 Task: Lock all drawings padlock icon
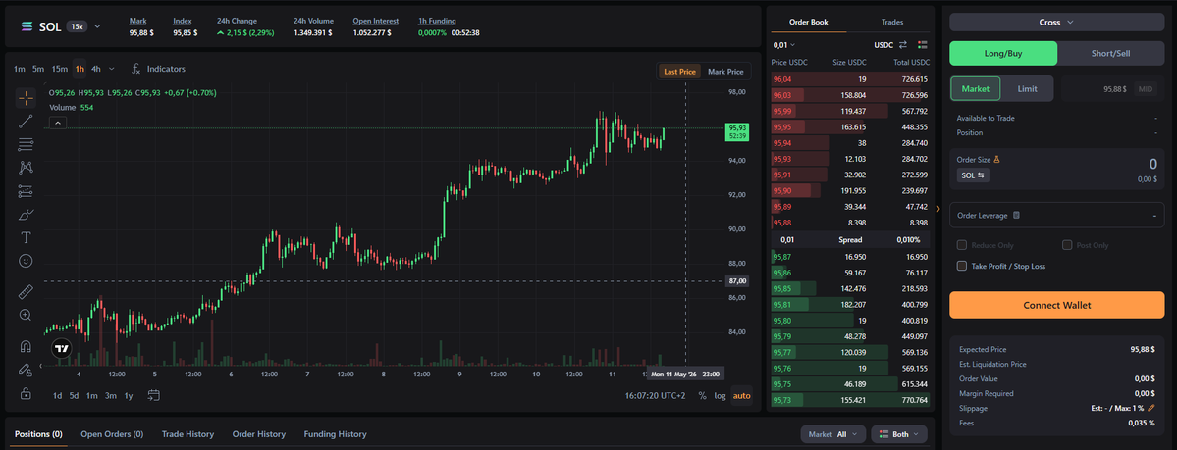click(26, 392)
